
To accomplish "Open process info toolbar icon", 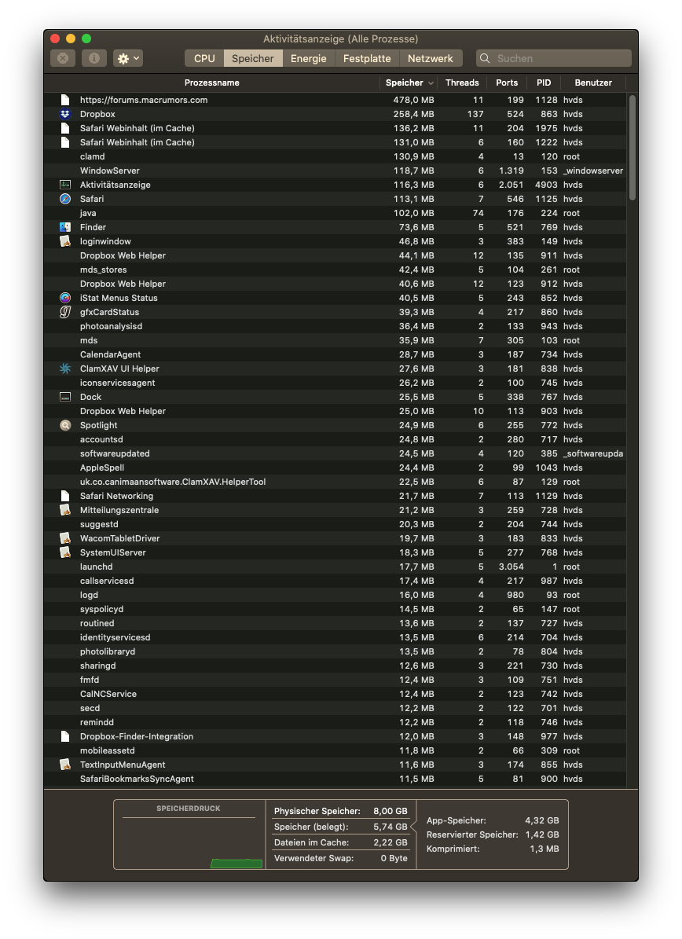I will (x=94, y=58).
